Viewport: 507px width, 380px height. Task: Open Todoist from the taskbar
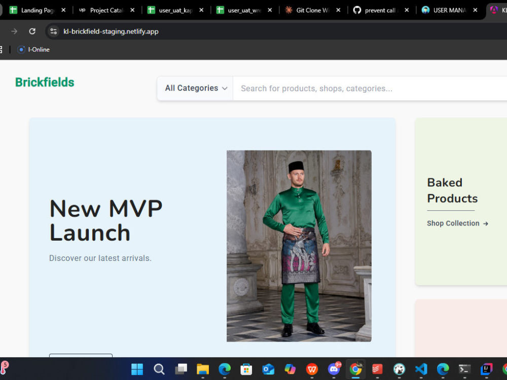(377, 369)
